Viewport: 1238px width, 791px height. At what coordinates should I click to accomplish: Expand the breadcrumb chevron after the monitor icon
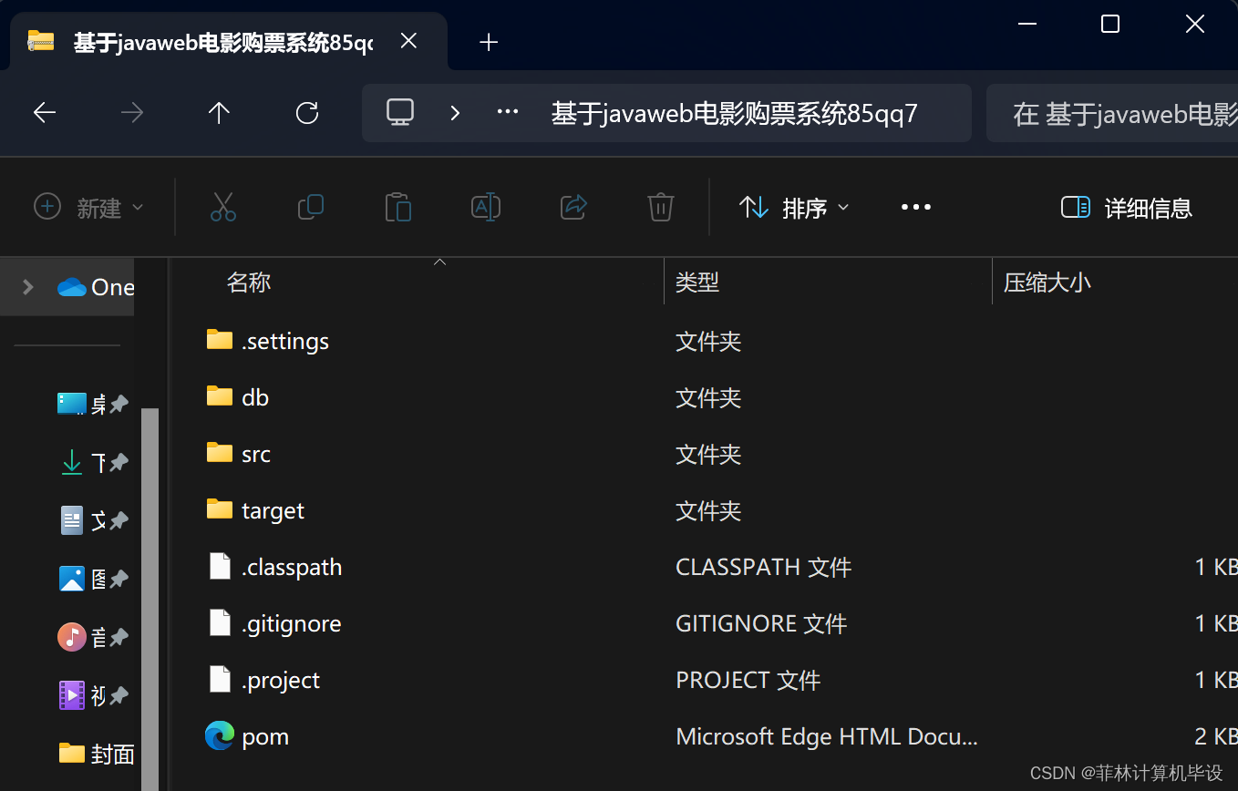(455, 113)
